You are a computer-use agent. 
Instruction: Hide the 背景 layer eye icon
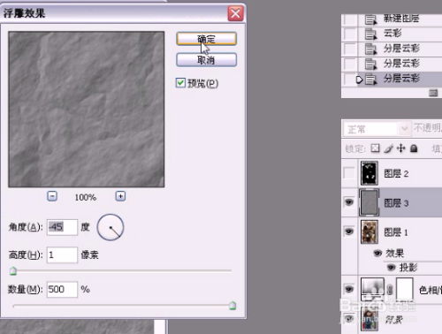click(x=349, y=319)
